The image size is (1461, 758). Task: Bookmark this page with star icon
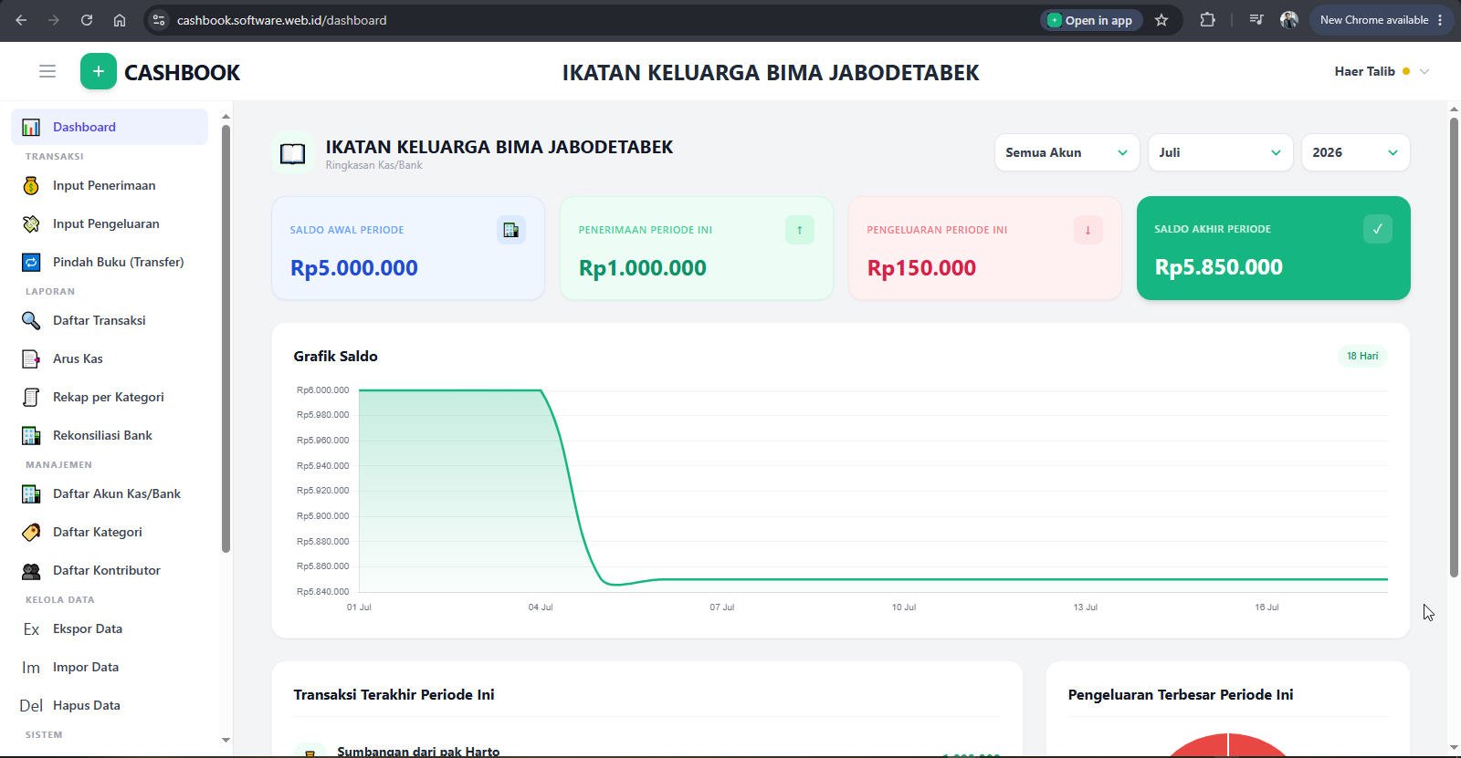click(x=1161, y=20)
